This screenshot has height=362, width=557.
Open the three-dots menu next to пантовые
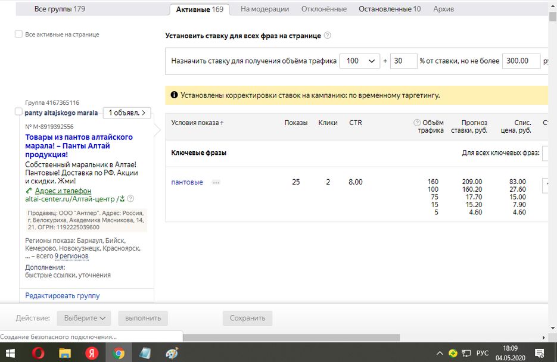point(216,182)
